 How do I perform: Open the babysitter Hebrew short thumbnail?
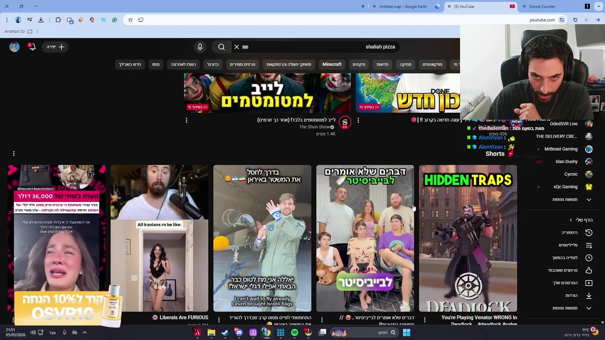click(x=365, y=238)
